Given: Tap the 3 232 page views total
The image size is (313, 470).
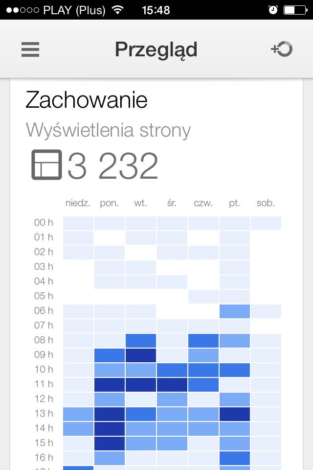Looking at the screenshot, I should coord(112,166).
